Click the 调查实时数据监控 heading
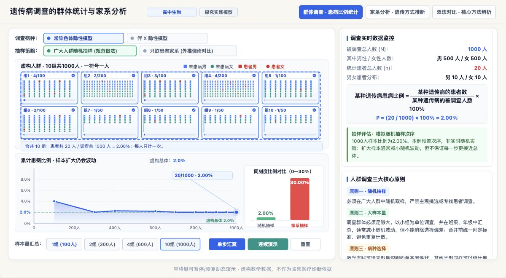The width and height of the screenshot is (506, 278). [x=372, y=38]
